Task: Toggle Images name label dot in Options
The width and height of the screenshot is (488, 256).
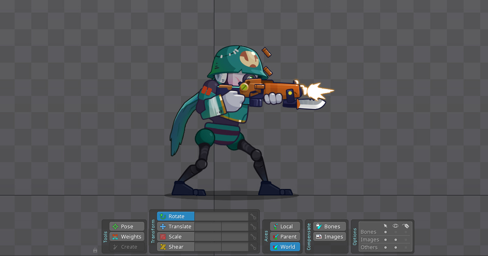Action: point(405,240)
